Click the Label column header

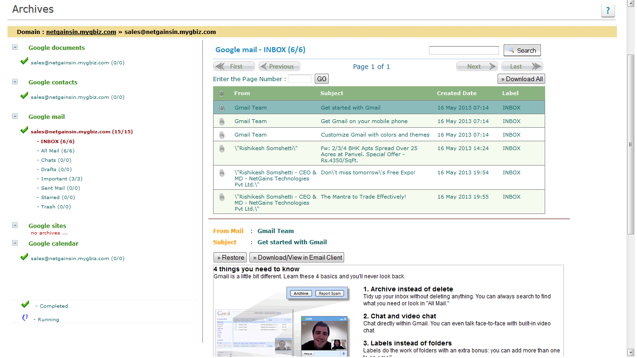click(510, 93)
